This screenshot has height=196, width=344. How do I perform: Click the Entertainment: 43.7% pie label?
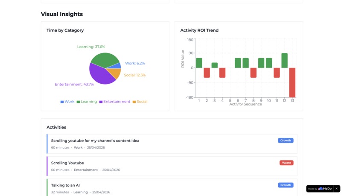74,84
